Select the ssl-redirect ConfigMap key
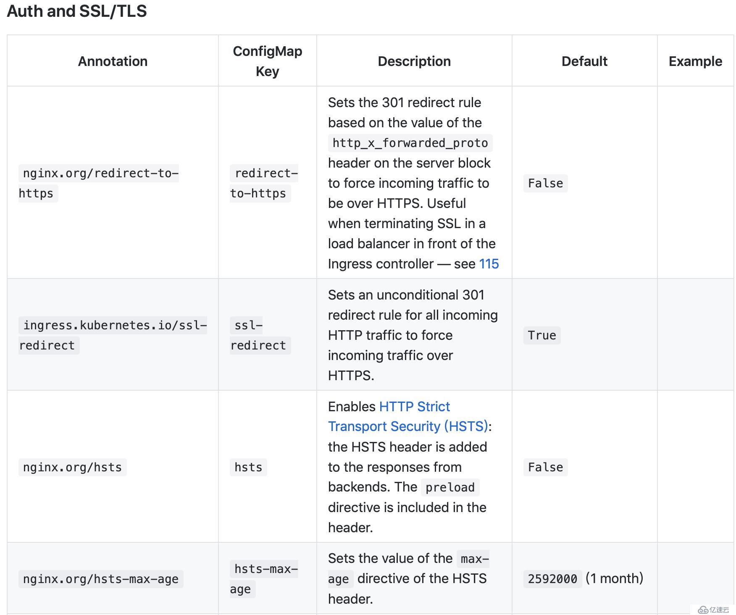 pos(260,335)
